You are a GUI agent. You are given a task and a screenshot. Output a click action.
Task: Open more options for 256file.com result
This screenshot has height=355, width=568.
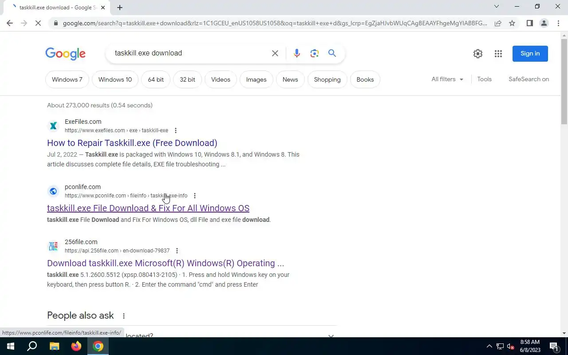(177, 251)
